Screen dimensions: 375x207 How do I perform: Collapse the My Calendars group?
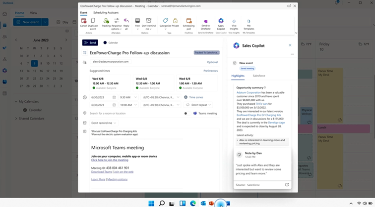(16, 101)
